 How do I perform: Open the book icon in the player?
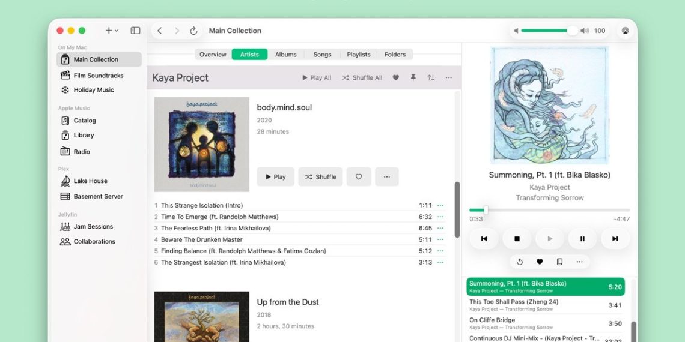(x=559, y=262)
